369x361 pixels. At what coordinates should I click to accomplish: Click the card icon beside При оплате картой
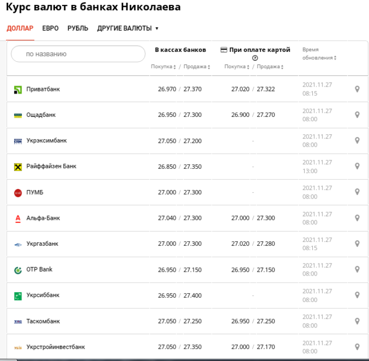point(224,50)
